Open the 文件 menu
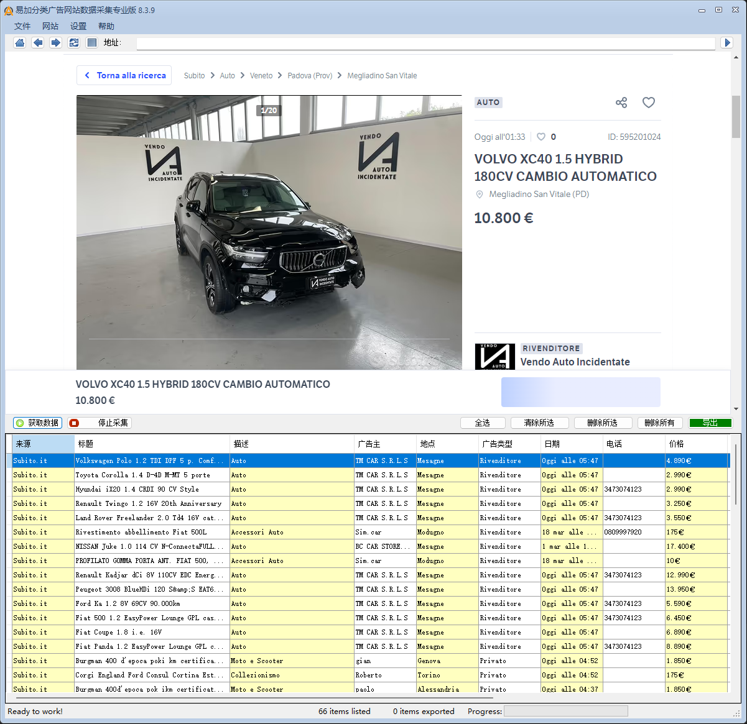This screenshot has width=747, height=724. (x=22, y=26)
